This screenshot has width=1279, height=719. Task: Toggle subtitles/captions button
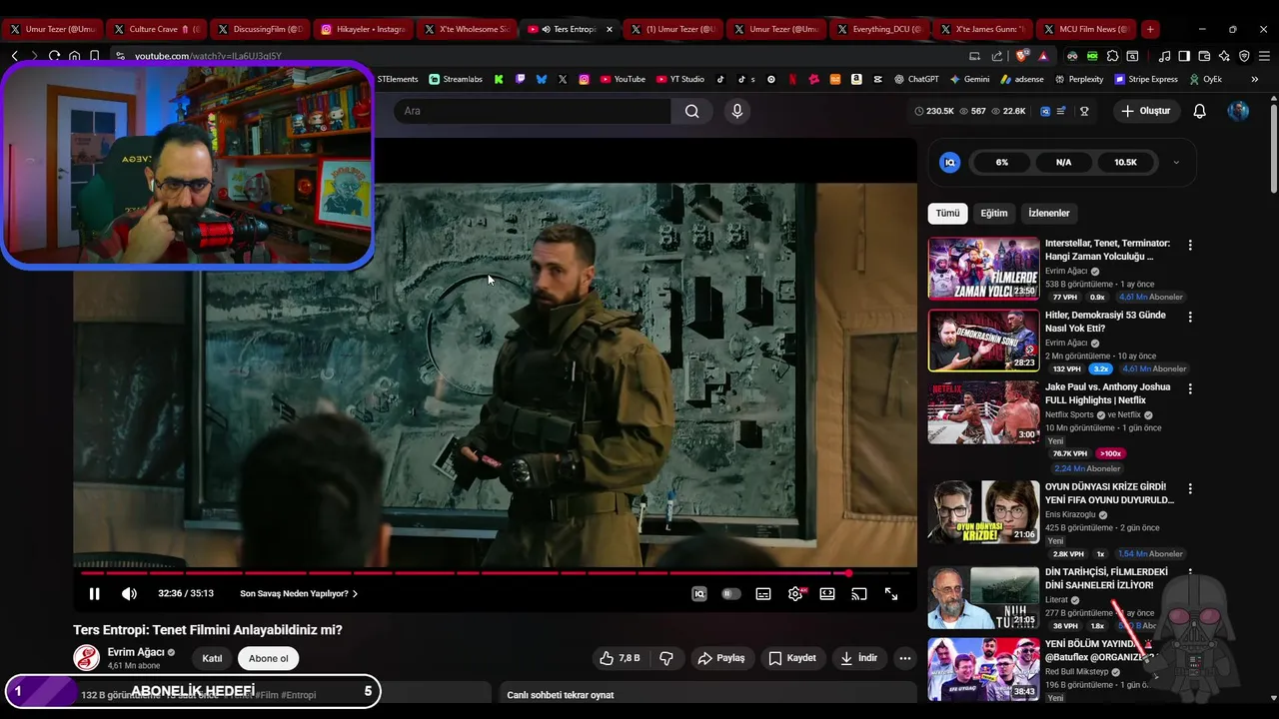(763, 594)
